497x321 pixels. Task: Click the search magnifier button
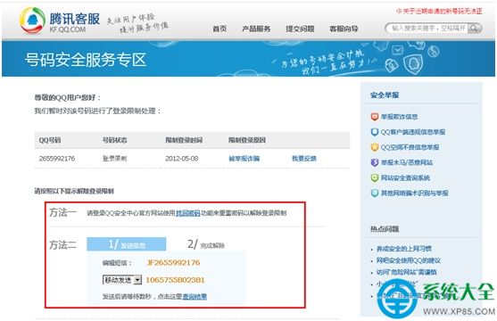(474, 29)
